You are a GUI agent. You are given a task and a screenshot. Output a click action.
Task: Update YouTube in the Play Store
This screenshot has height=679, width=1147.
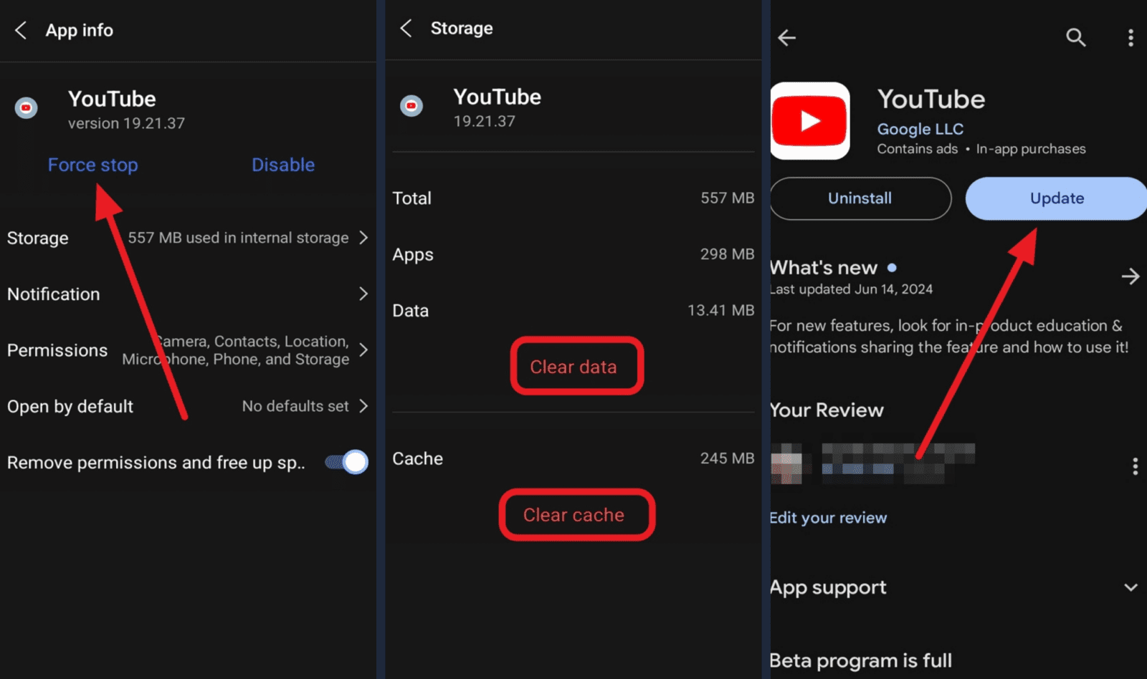click(1057, 198)
